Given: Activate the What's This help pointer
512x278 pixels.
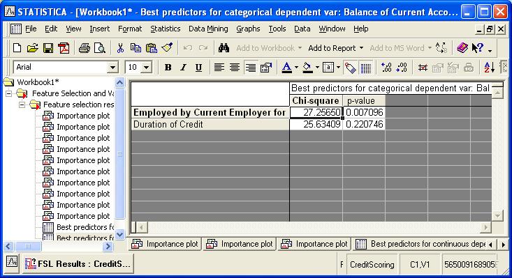Looking at the screenshot, I should (x=477, y=48).
